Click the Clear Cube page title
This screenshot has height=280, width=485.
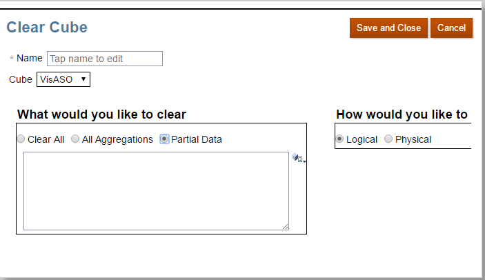click(47, 28)
